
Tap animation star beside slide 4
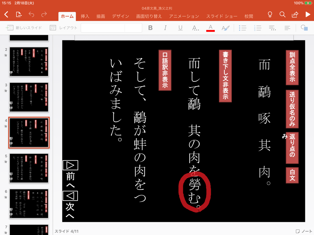click(x=6, y=126)
